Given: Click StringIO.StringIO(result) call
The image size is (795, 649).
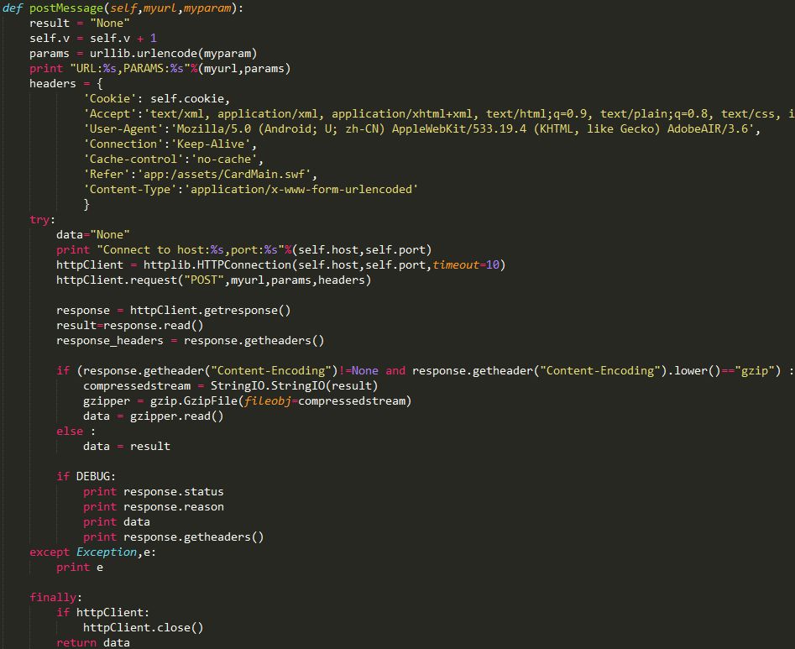Looking at the screenshot, I should click(294, 386).
